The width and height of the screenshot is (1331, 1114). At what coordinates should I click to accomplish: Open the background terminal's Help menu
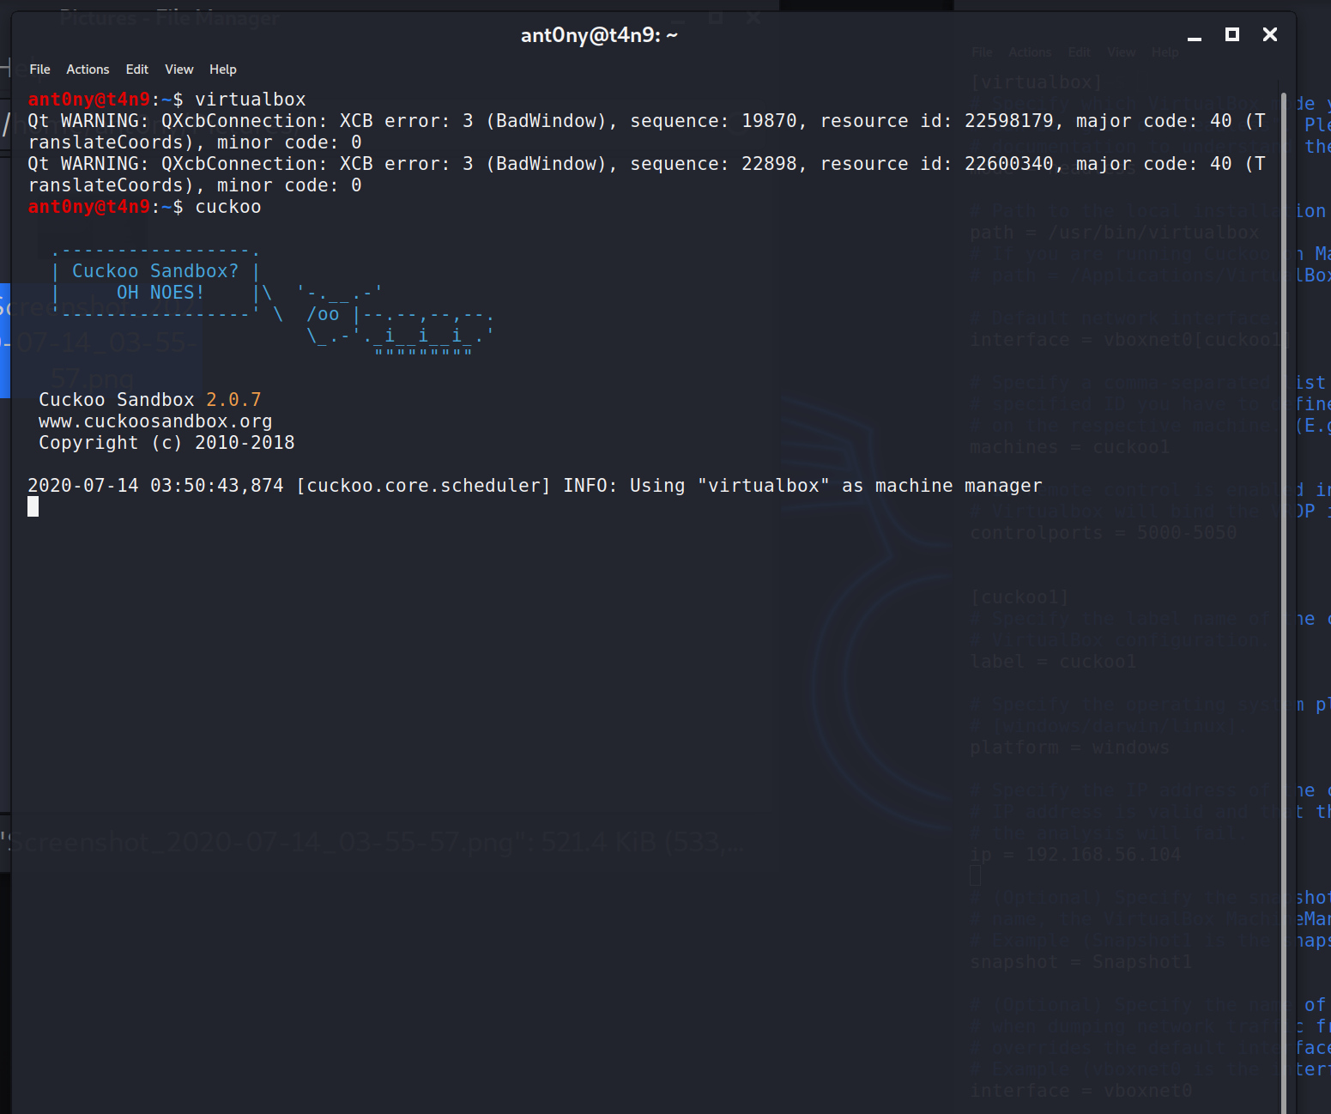(x=1165, y=51)
